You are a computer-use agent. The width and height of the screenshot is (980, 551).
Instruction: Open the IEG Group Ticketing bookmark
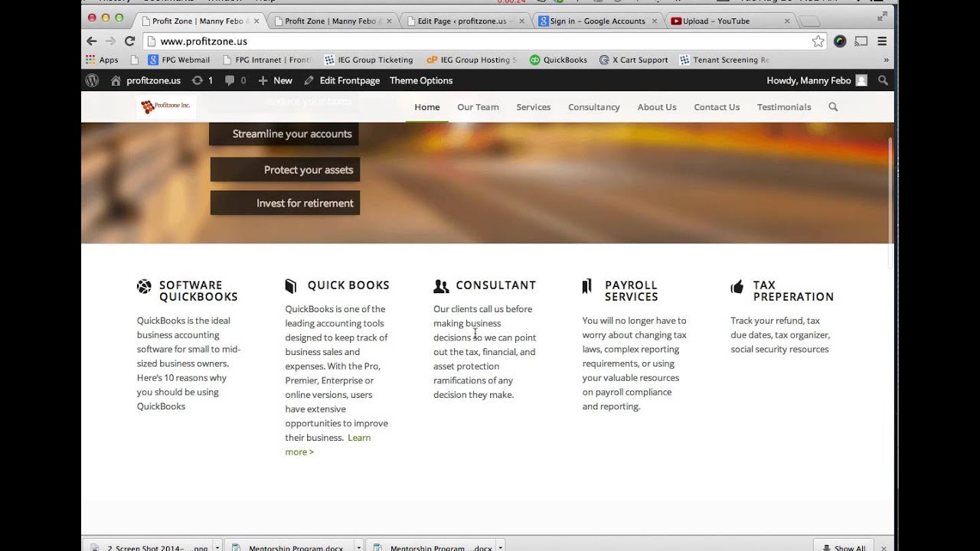[x=368, y=60]
